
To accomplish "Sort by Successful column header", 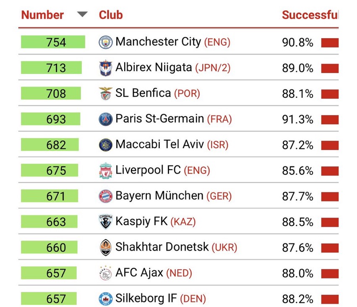I will [x=310, y=15].
